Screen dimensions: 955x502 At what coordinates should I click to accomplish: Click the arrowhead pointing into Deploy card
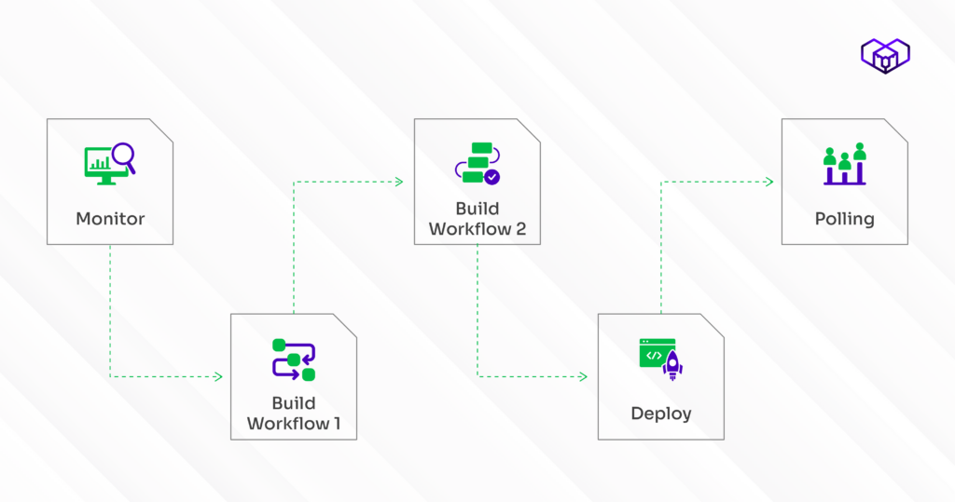tap(584, 376)
